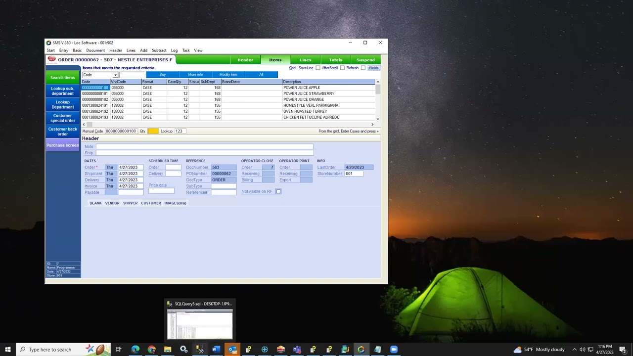Switch to the VENDOR sub-tab

point(112,203)
